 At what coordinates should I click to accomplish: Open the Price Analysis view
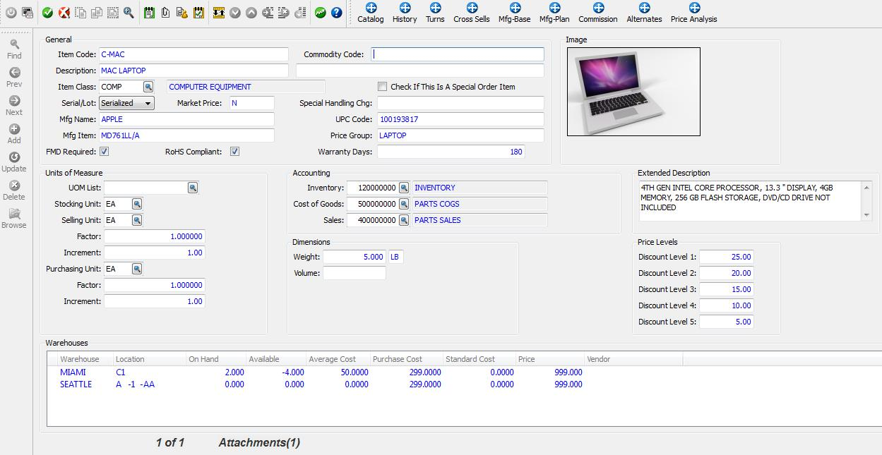click(x=693, y=12)
